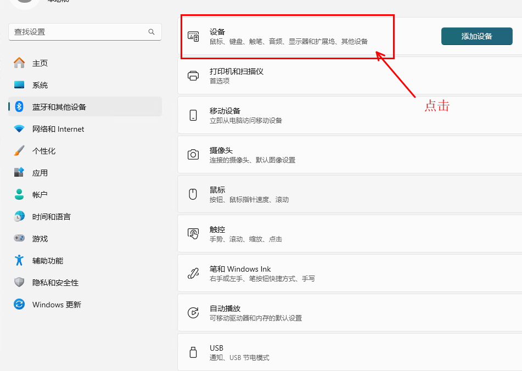Click the 笔和 Windows Ink pen icon
This screenshot has height=371, width=522.
(x=193, y=273)
